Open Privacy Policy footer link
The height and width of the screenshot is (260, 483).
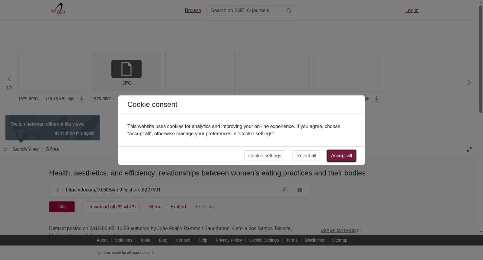229,240
